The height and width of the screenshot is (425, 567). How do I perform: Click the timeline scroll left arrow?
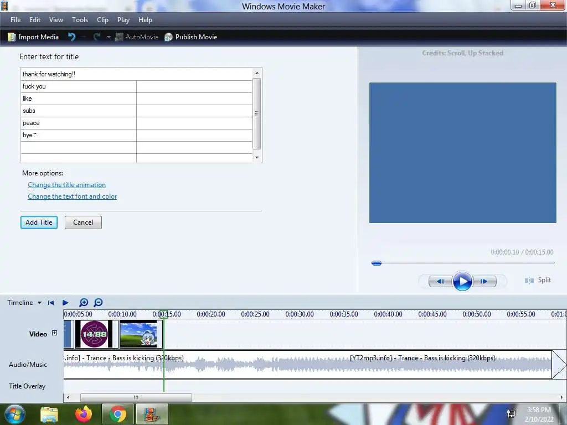click(68, 397)
